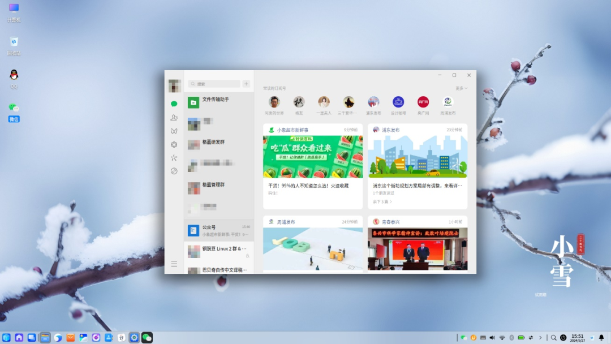Open the volume speaker icon in system tray
This screenshot has width=611, height=344.
[492, 338]
